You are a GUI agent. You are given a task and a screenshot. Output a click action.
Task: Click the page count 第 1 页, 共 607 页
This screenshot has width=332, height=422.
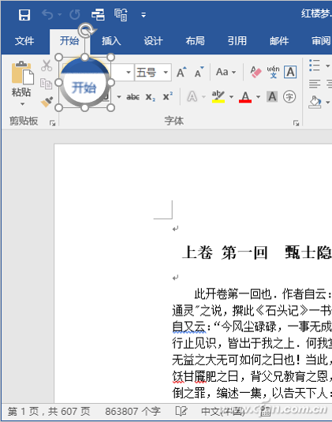coord(49,411)
